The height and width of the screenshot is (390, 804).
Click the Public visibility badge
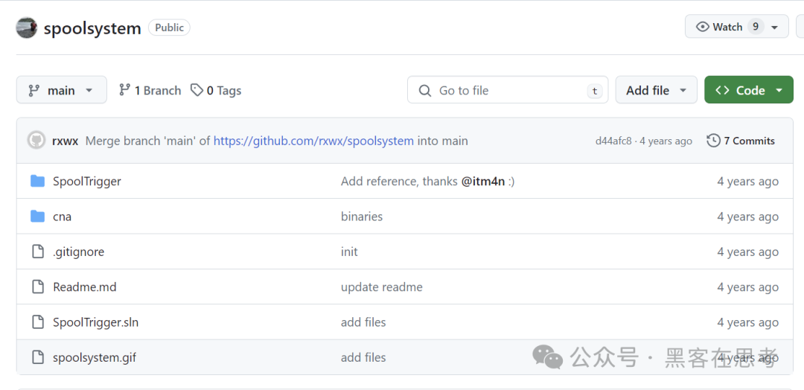coord(169,28)
